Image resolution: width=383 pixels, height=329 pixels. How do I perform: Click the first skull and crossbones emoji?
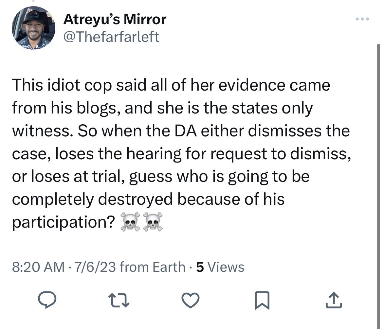coord(130,222)
